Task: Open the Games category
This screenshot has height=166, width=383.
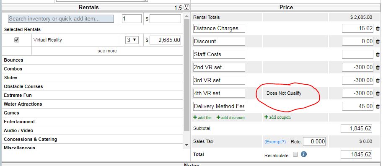Action: (92, 113)
